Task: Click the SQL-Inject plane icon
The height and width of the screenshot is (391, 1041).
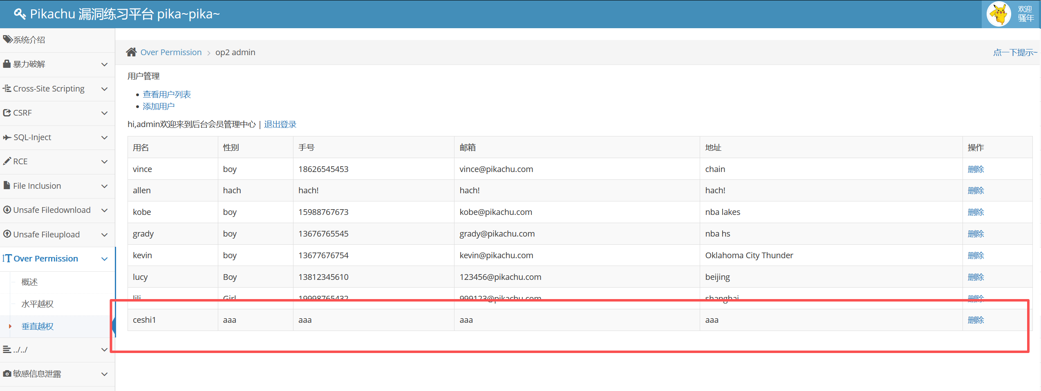Action: click(x=7, y=137)
